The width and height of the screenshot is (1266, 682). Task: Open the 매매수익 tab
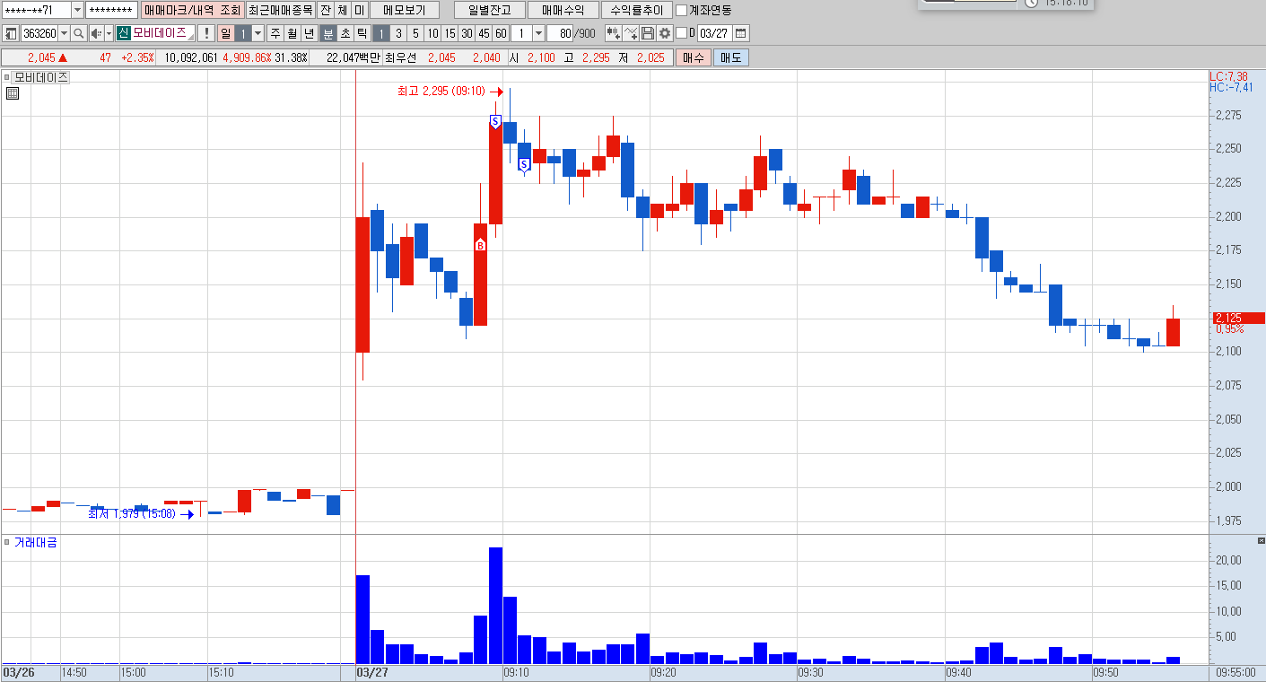coord(563,10)
